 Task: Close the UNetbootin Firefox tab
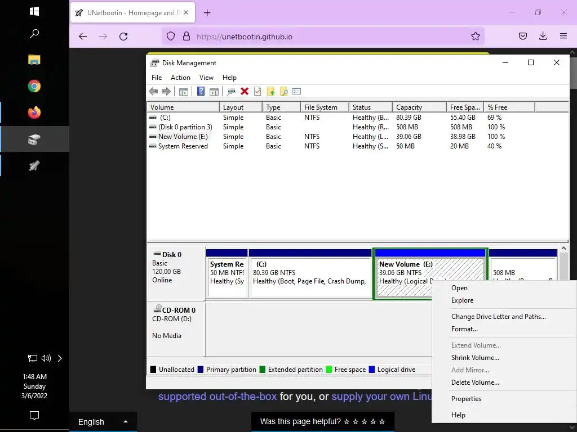[186, 12]
